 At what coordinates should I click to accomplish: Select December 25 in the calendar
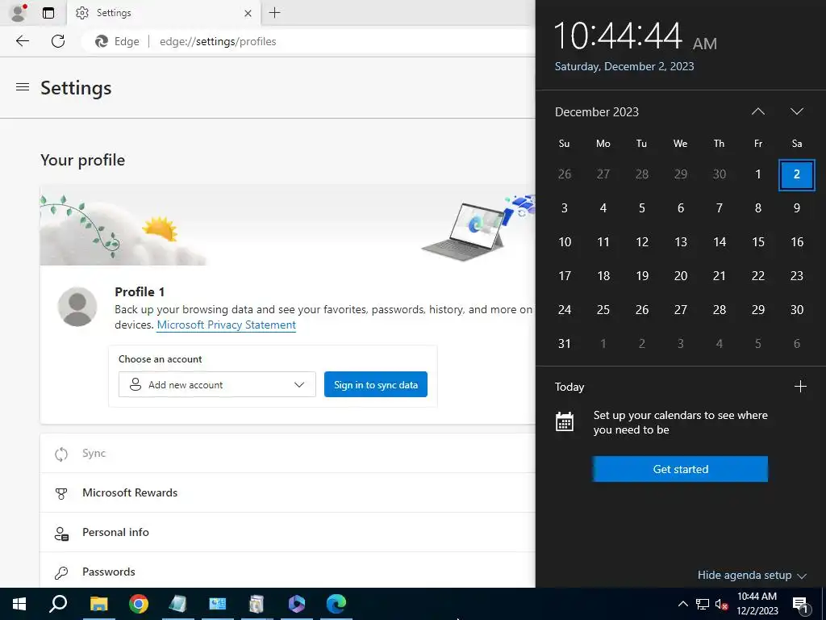pos(603,310)
